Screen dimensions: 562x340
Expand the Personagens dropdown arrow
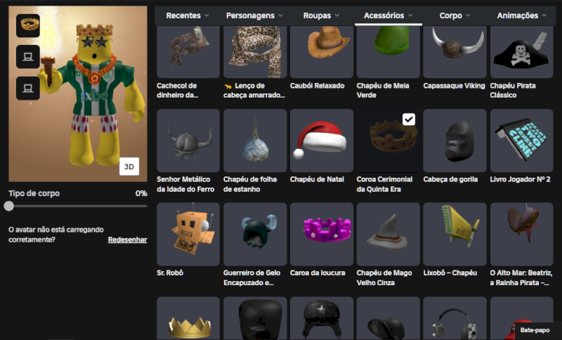[280, 15]
